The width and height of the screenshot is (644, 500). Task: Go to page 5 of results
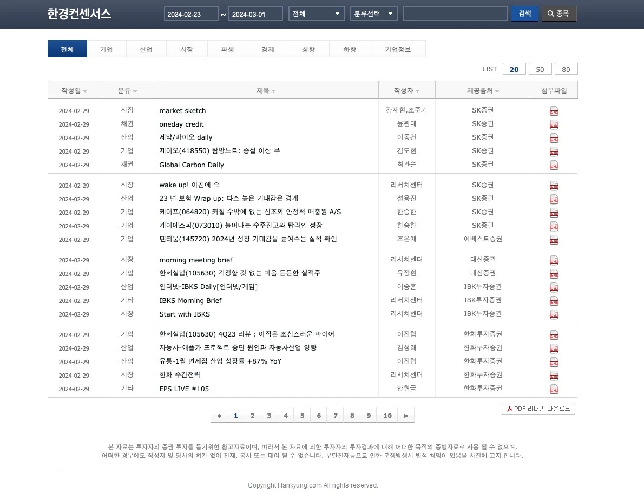[302, 415]
